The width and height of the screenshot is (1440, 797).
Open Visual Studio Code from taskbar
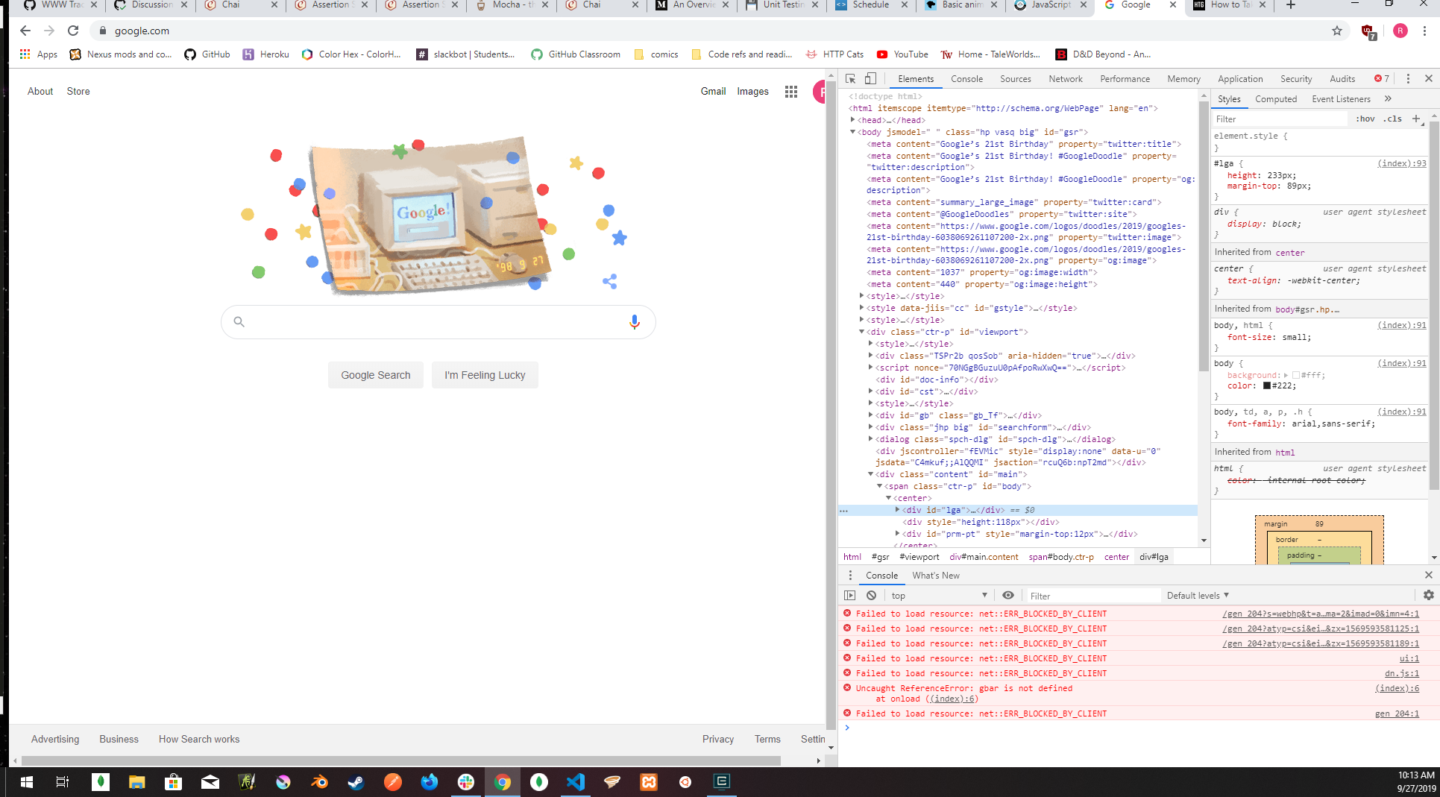click(x=576, y=781)
